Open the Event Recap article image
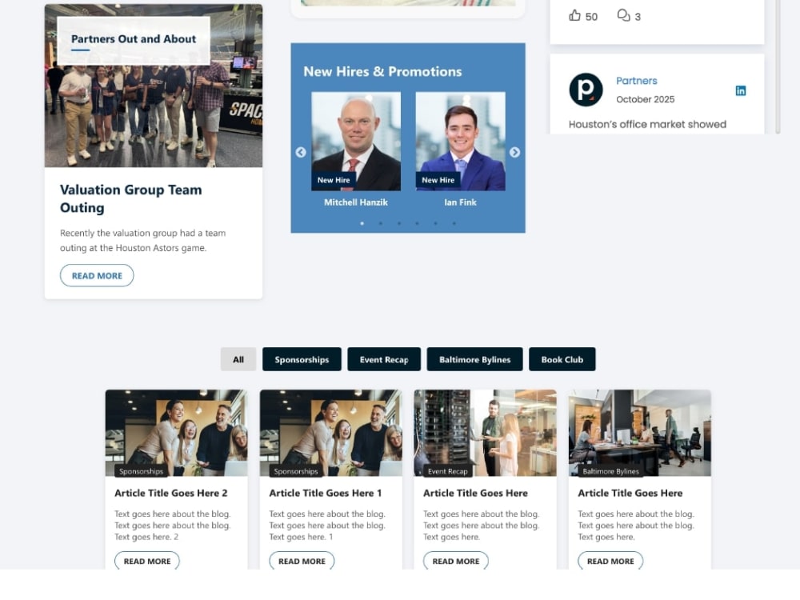Image resolution: width=800 pixels, height=600 pixels. [x=486, y=433]
